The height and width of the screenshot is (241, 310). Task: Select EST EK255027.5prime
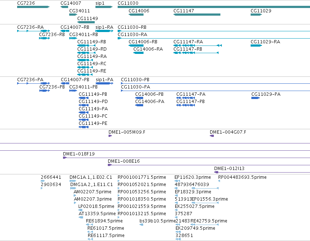(x=195, y=206)
